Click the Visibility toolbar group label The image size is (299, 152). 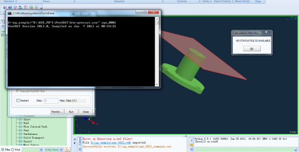tap(182, 1)
